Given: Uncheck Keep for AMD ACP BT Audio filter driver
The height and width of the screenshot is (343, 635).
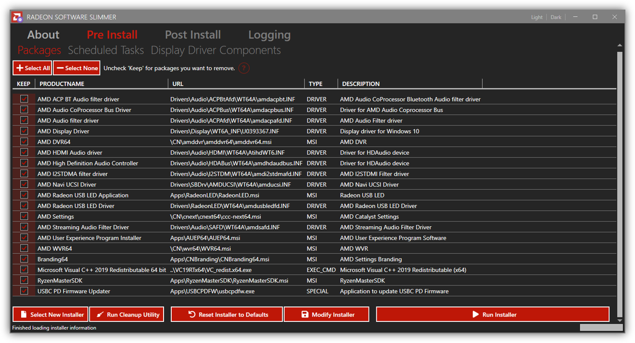Looking at the screenshot, I should tap(24, 99).
